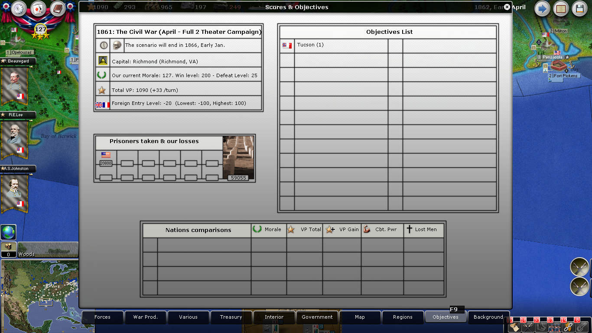Open the War Prod. tab
Viewport: 592px width, 333px height.
pos(145,317)
